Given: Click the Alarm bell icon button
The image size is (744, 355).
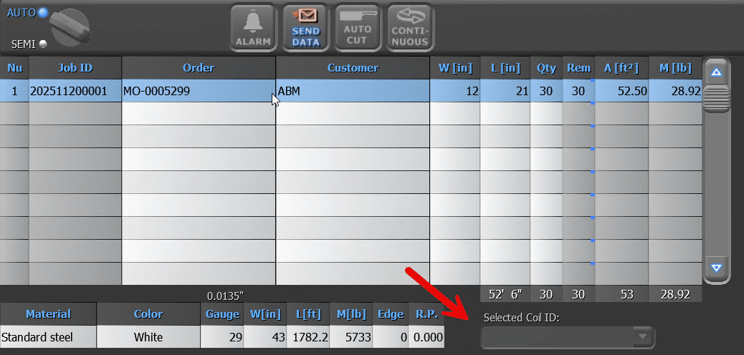Looking at the screenshot, I should point(254,28).
